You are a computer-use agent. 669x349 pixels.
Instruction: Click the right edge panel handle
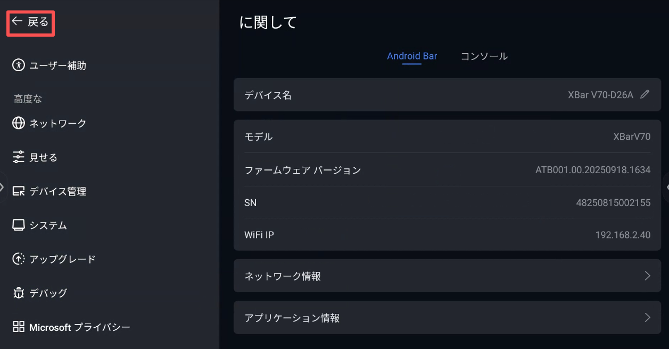point(666,187)
